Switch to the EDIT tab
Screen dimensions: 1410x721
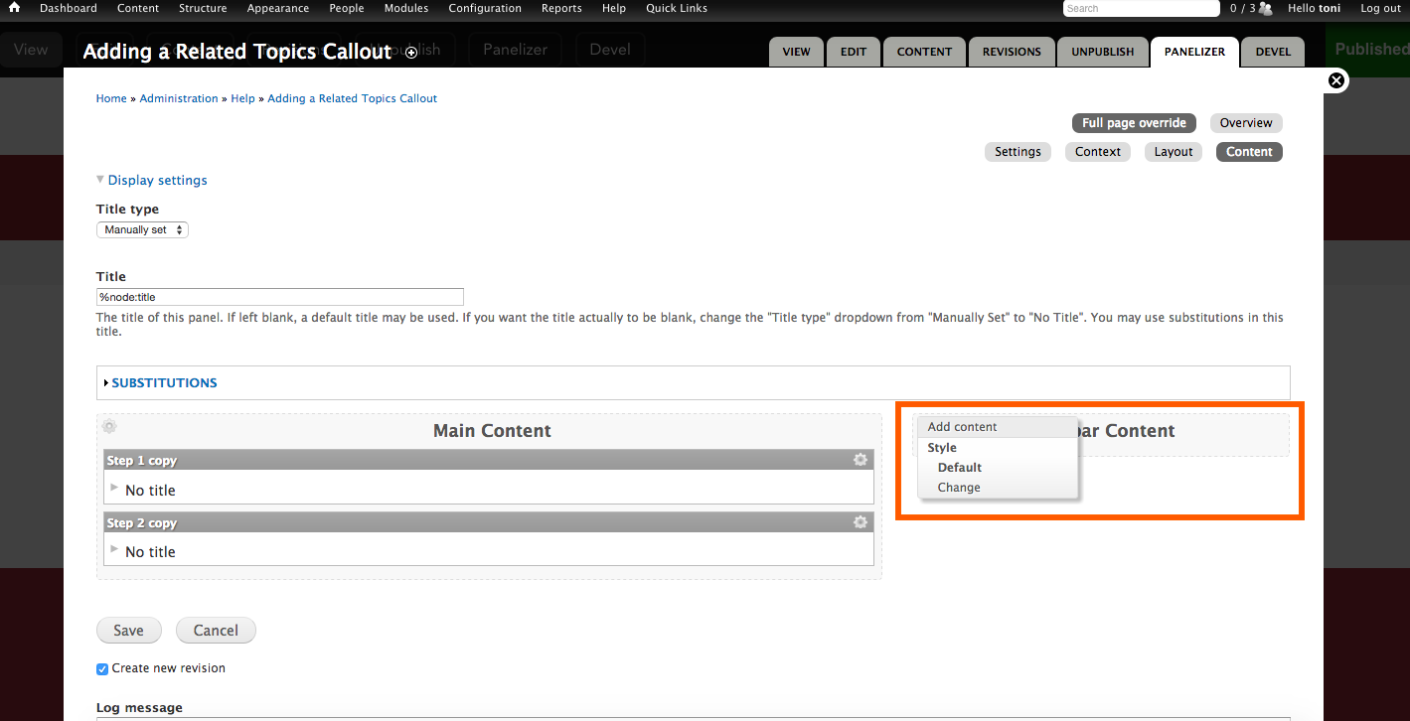tap(854, 52)
